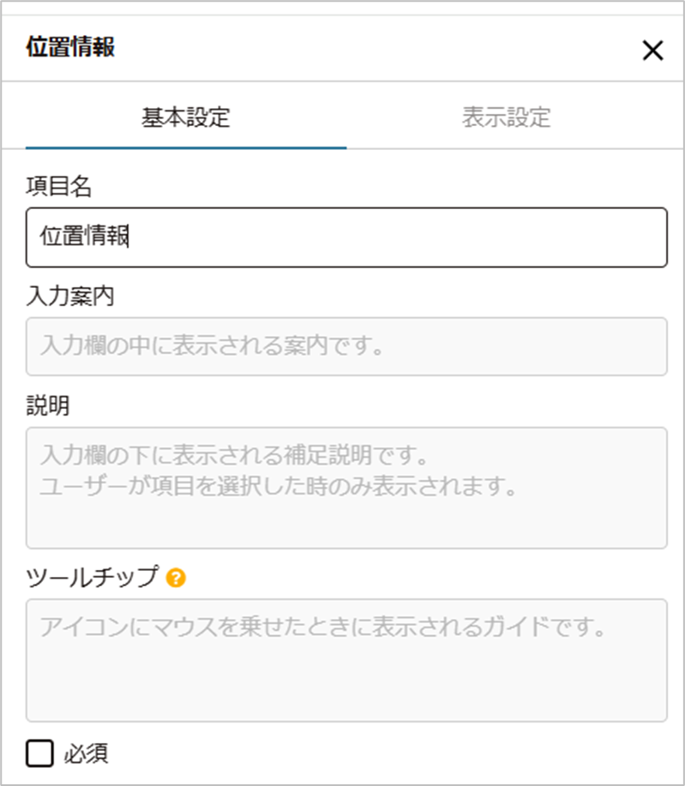
Task: Click the 項目名 field label
Action: click(x=58, y=187)
